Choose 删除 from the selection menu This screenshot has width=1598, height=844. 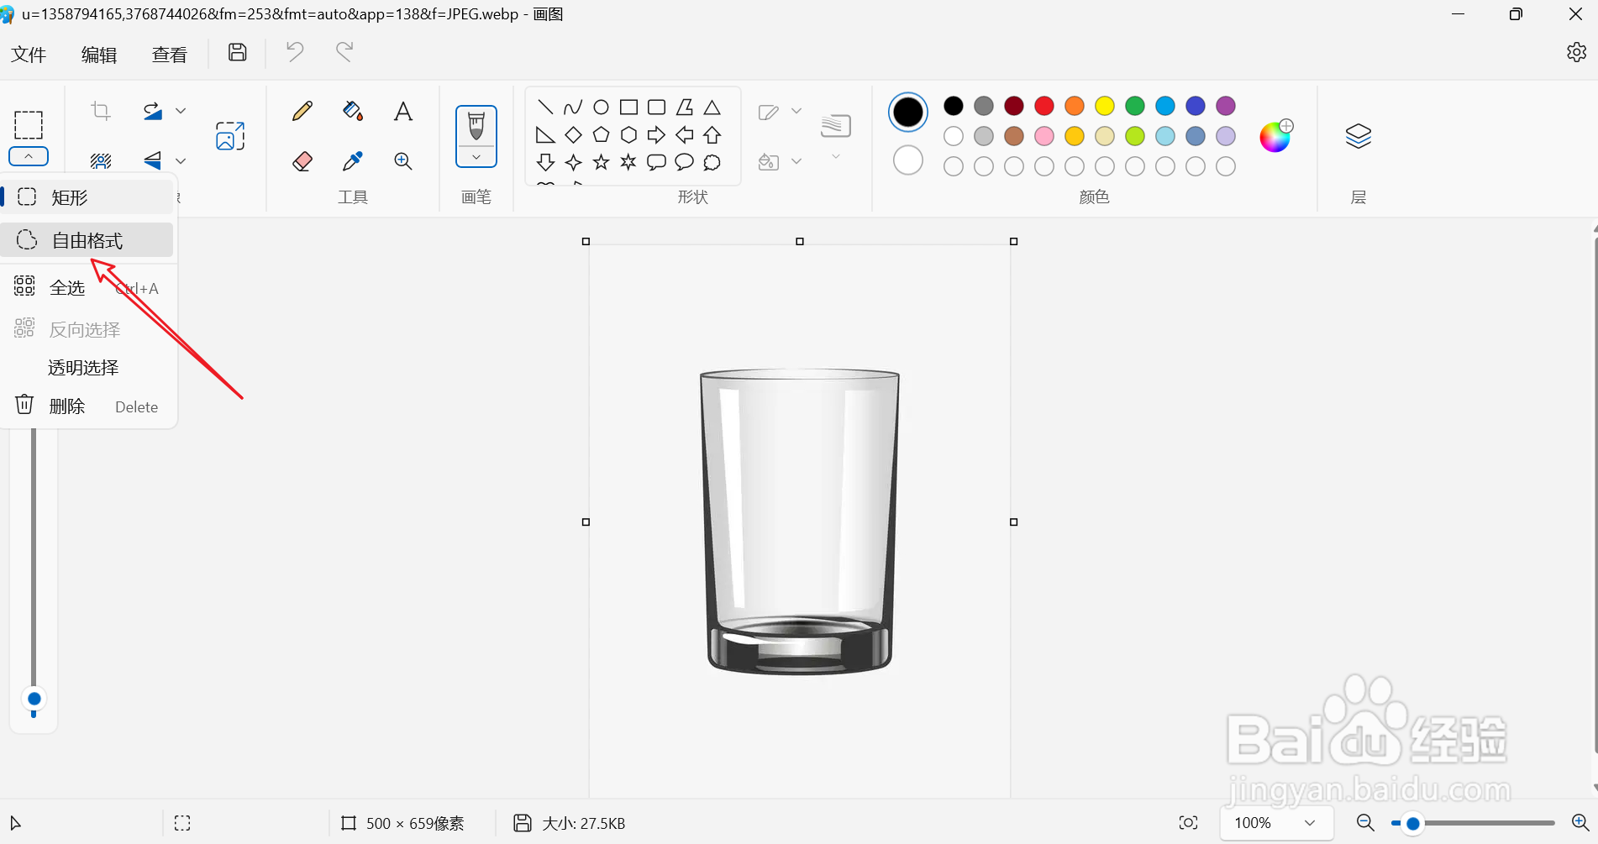click(87, 406)
